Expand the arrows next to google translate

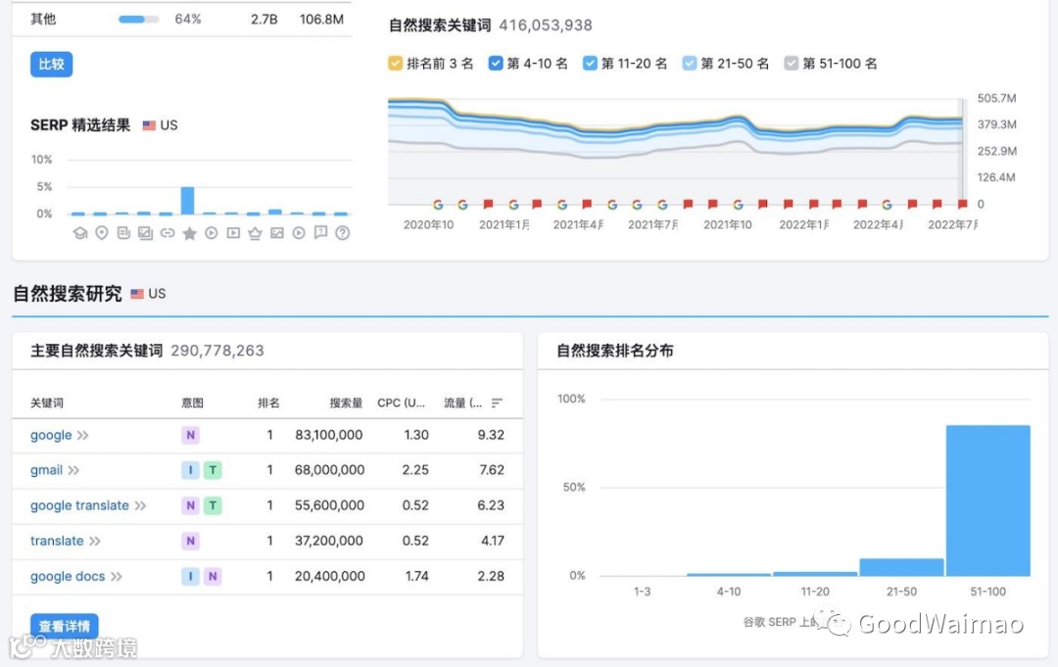pyautogui.click(x=140, y=505)
